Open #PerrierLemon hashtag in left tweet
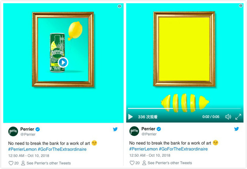 (x=22, y=149)
